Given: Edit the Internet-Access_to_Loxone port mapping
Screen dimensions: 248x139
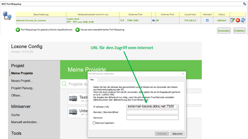Looking at the screenshot, I should point(232,20).
